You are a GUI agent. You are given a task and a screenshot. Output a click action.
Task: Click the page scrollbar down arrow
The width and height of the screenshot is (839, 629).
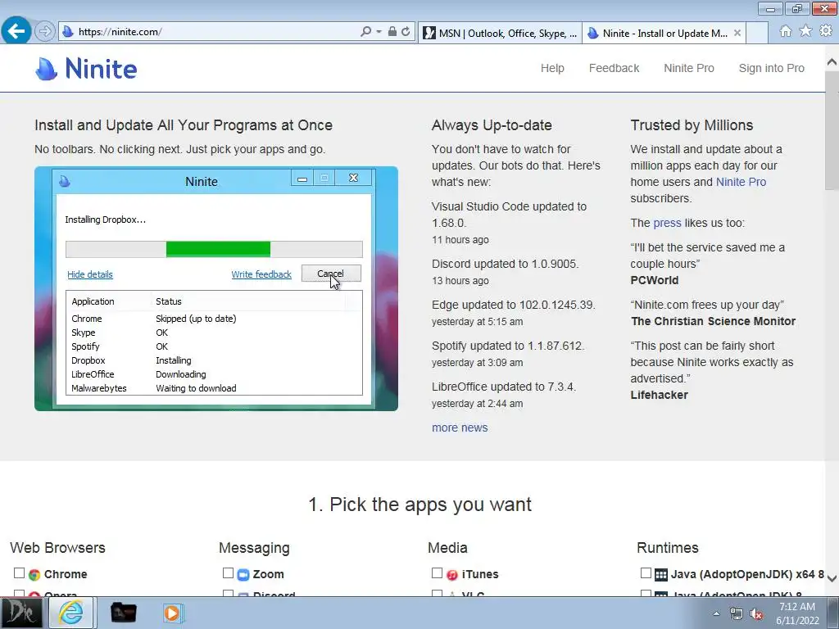coord(832,578)
